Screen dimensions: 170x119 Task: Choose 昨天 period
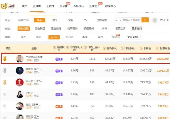(x=39, y=37)
